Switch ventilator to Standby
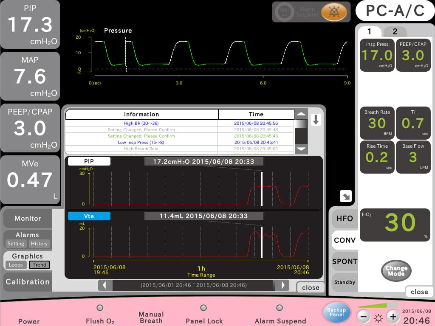The height and width of the screenshot is (326, 435). [x=345, y=282]
